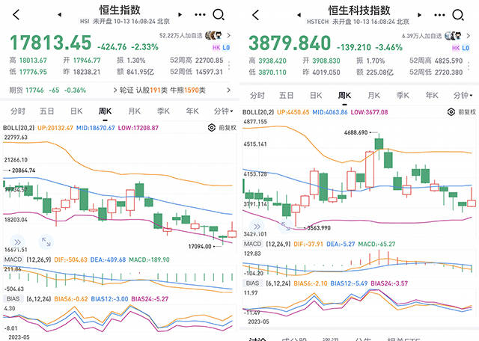This screenshot has height=341, width=479.
Task: Open more options menu for 恒生指数
Action: 198,14
